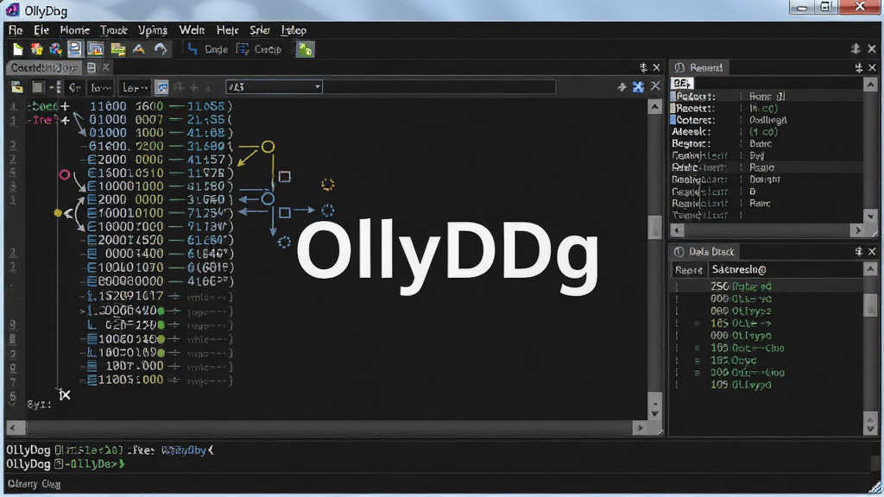Screen dimensions: 884x497
Task: Click the red and yellow blocks toolbar icon
Action: [x=36, y=49]
